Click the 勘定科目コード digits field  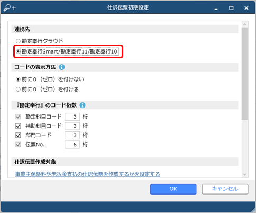pos(72,117)
